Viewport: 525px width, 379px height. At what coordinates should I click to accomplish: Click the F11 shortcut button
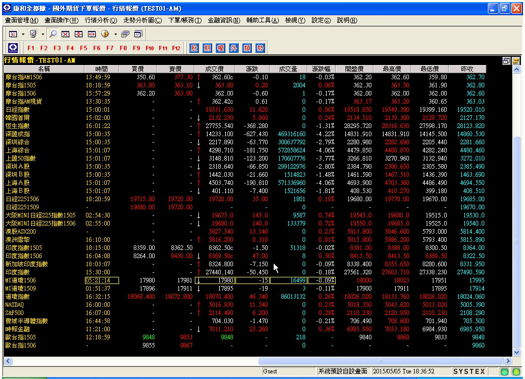pyautogui.click(x=163, y=48)
